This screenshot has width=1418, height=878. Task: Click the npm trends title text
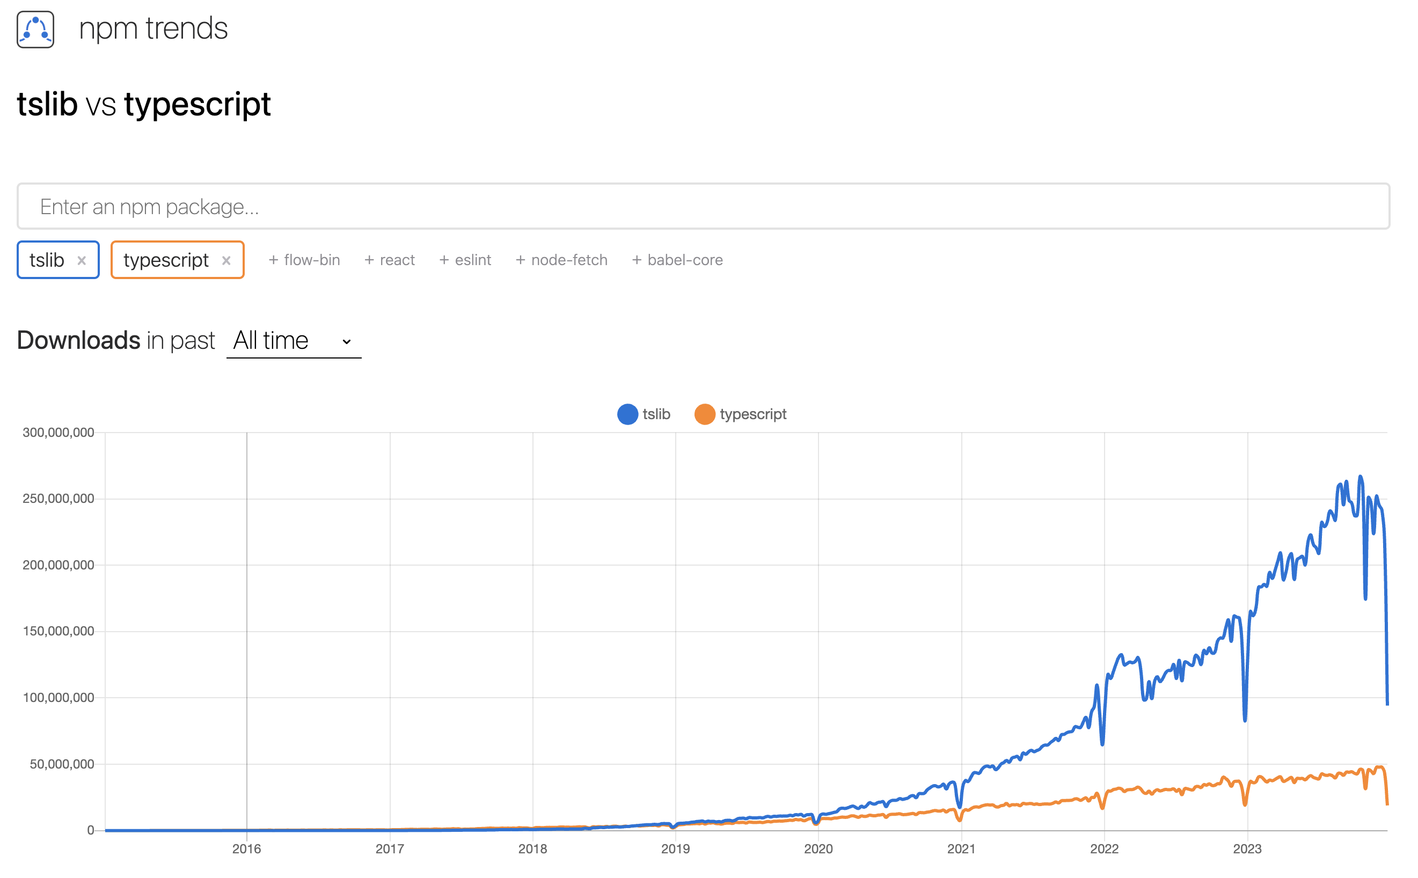click(x=154, y=28)
